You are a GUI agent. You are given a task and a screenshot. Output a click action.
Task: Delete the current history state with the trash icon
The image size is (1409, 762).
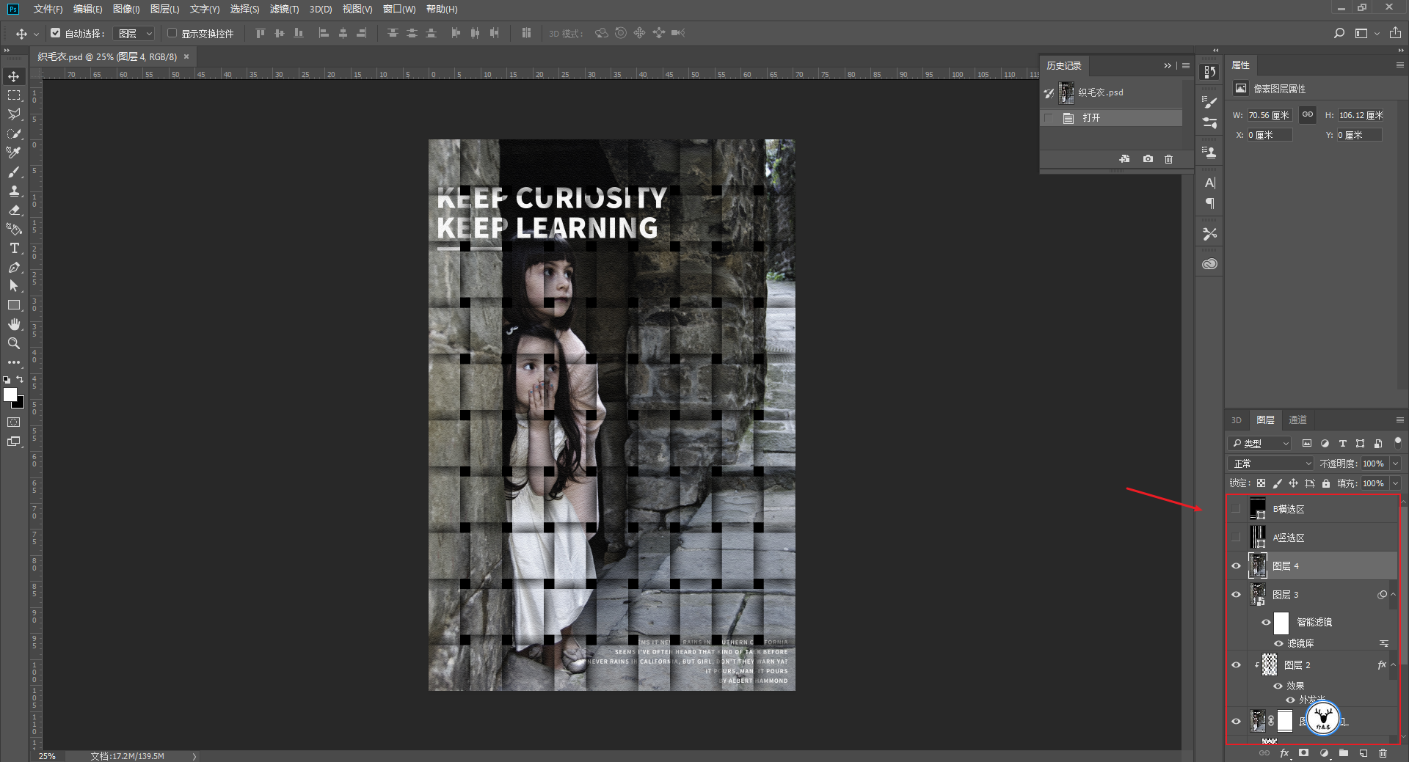(1169, 159)
